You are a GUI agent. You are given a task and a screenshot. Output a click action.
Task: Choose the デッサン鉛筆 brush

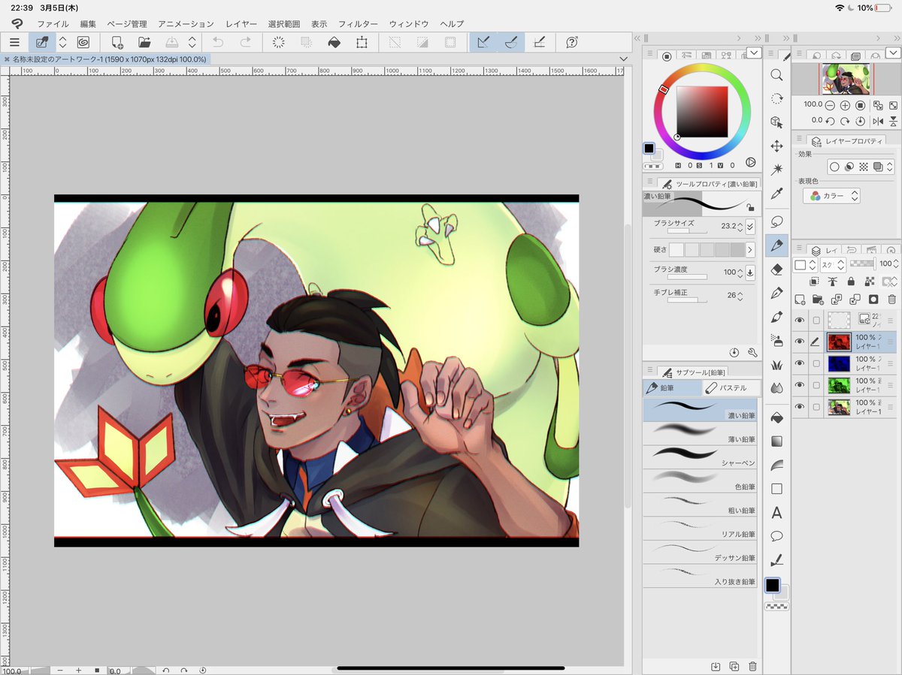pyautogui.click(x=700, y=553)
